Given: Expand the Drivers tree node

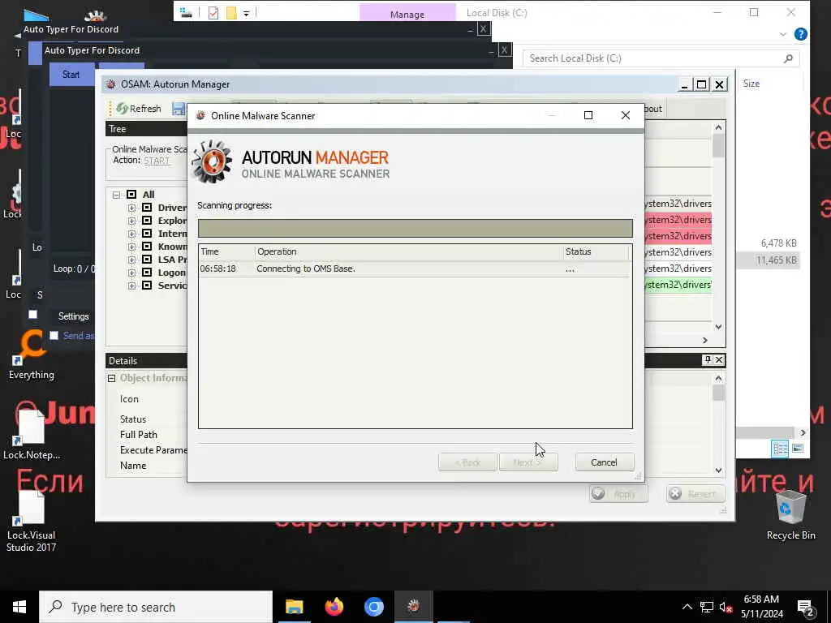Looking at the screenshot, I should [132, 208].
